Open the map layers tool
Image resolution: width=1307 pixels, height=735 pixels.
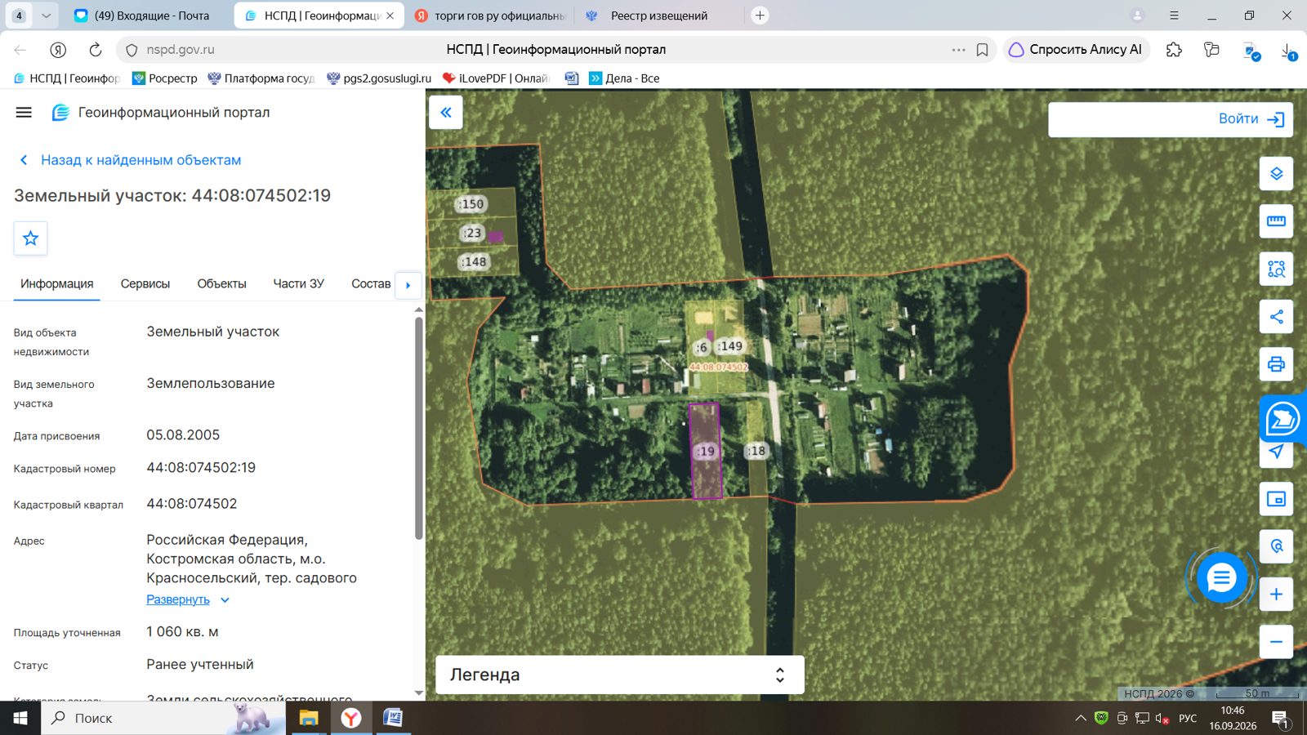pyautogui.click(x=1276, y=174)
